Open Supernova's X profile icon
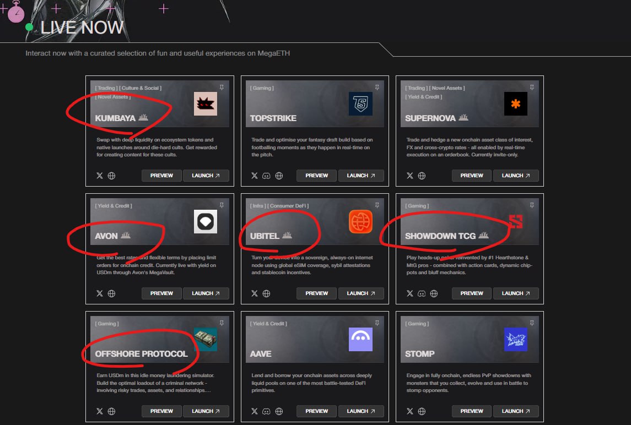631x425 pixels. (x=409, y=176)
